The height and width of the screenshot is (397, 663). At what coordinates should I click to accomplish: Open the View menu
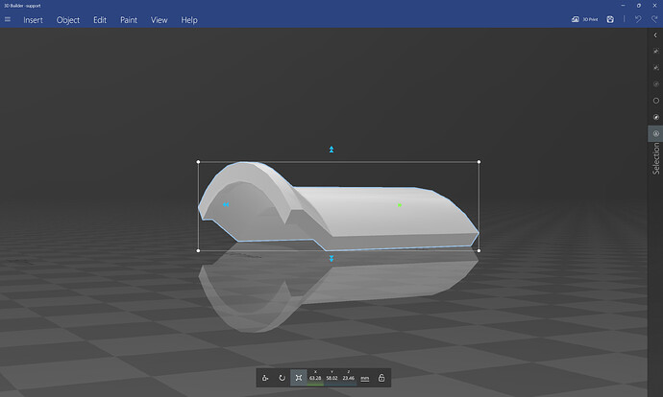pos(159,20)
